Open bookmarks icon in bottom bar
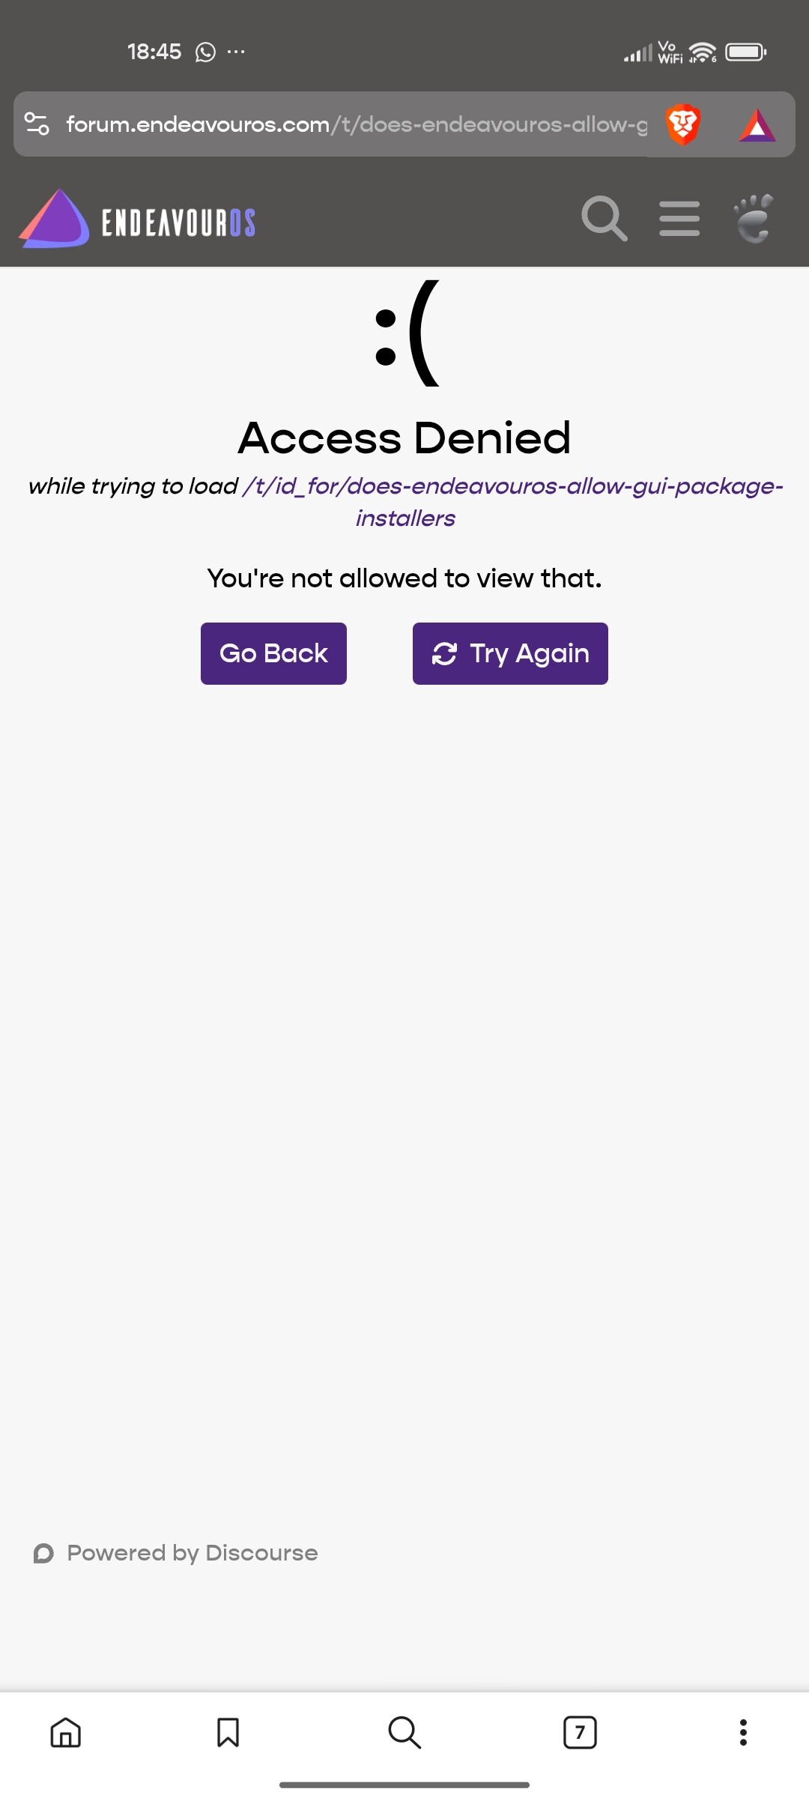809x1798 pixels. tap(228, 1732)
